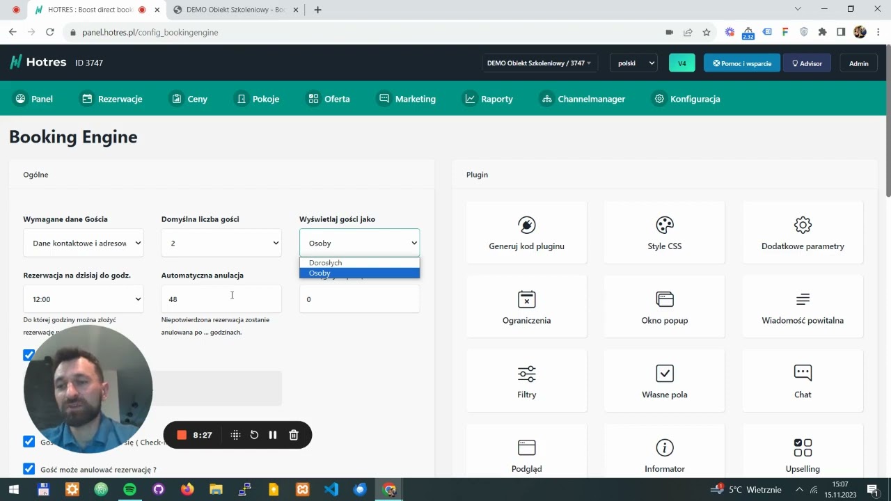Open the Konfiguracja menu
Screen dimensions: 891x501
tap(687, 99)
